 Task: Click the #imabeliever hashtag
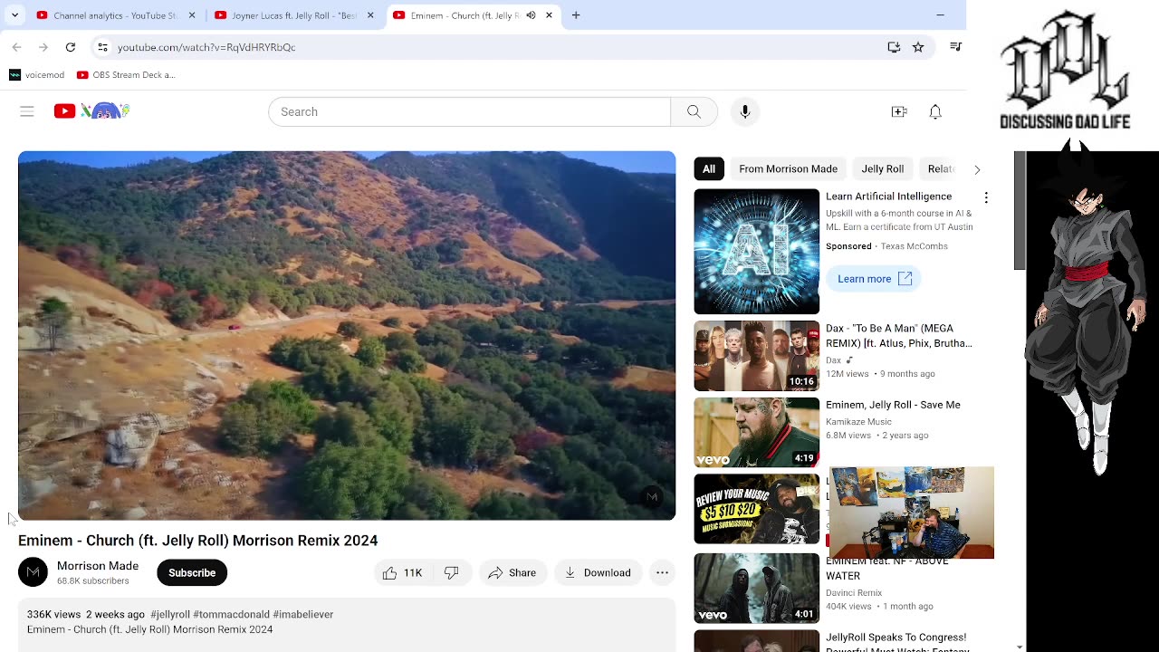[x=303, y=614]
